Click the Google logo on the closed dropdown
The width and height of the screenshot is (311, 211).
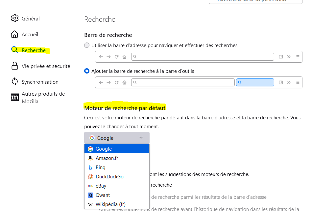[x=92, y=138]
